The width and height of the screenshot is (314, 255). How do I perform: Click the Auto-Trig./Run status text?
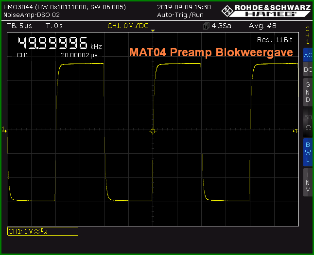180,15
